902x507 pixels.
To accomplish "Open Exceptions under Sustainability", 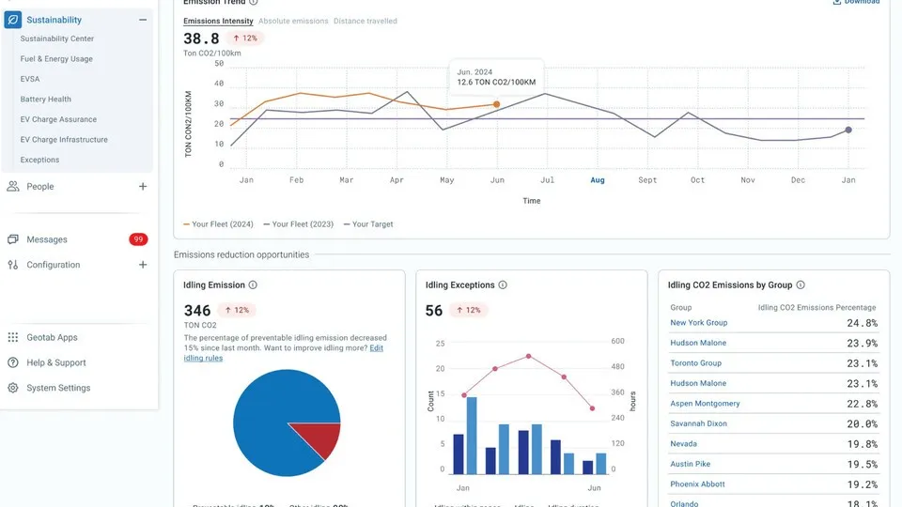I will pos(39,160).
